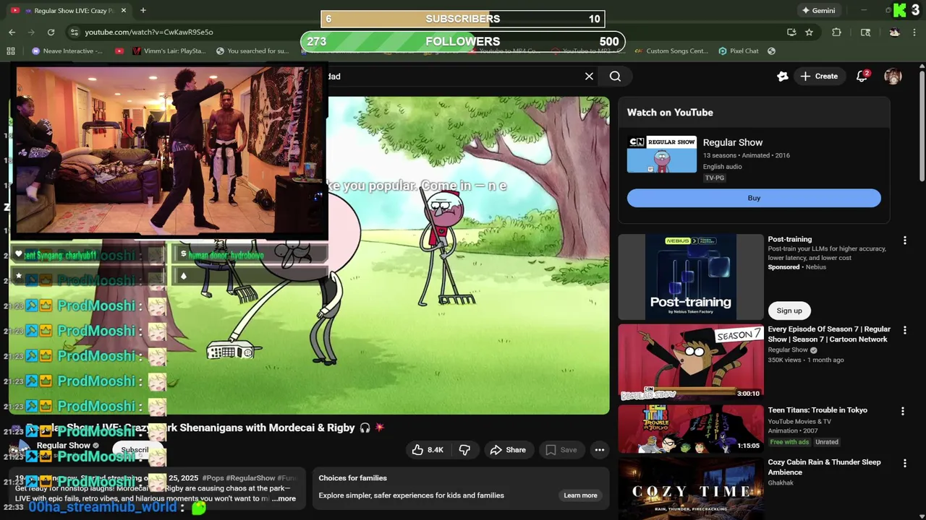Open a new browser tab
Viewport: 926px width, 520px height.
point(143,10)
